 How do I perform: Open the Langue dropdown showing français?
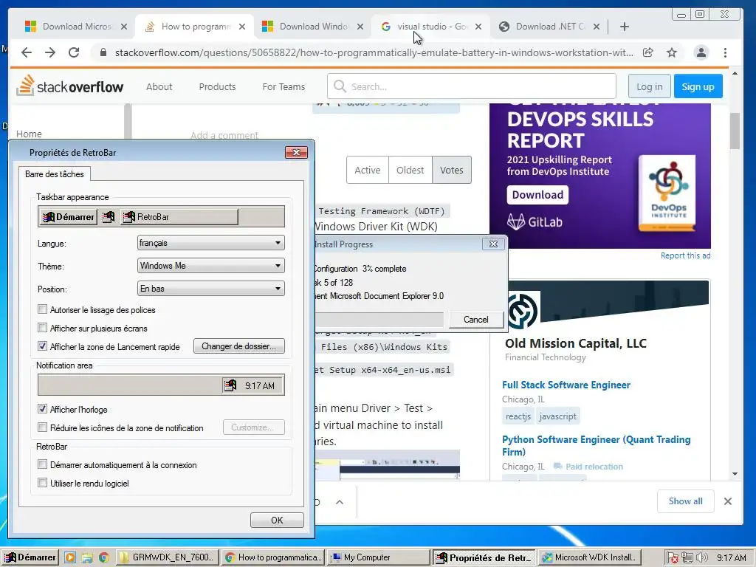[x=210, y=242]
